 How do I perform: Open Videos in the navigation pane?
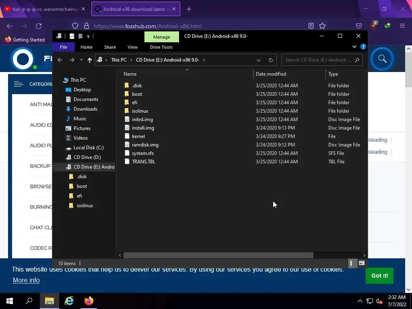tap(80, 138)
